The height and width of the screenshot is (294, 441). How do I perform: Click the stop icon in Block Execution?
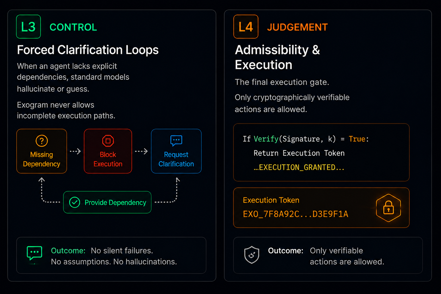pos(108,141)
